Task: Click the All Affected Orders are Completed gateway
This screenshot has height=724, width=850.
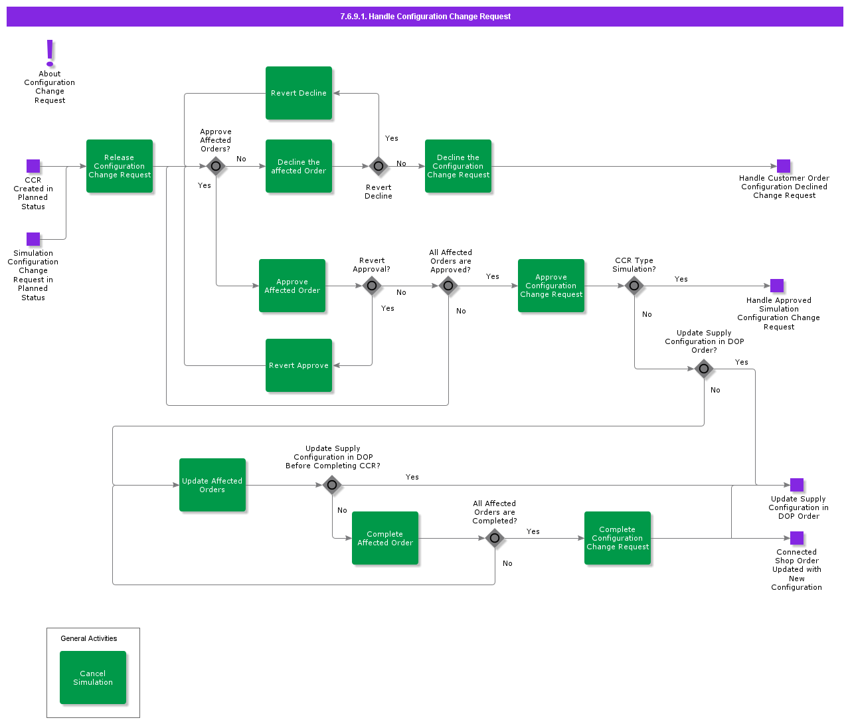Action: coord(495,538)
